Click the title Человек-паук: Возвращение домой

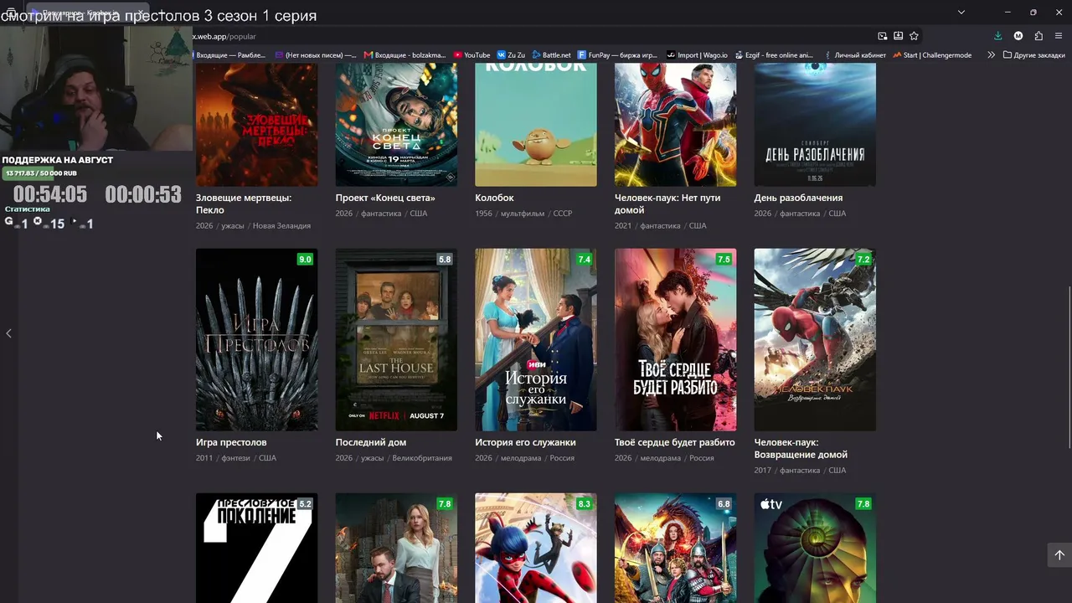click(x=801, y=448)
